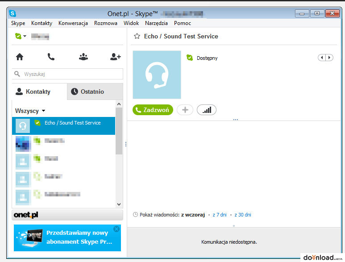Expand the Wszyscy contacts filter
Viewport: 345px width, 262px height.
(30, 111)
